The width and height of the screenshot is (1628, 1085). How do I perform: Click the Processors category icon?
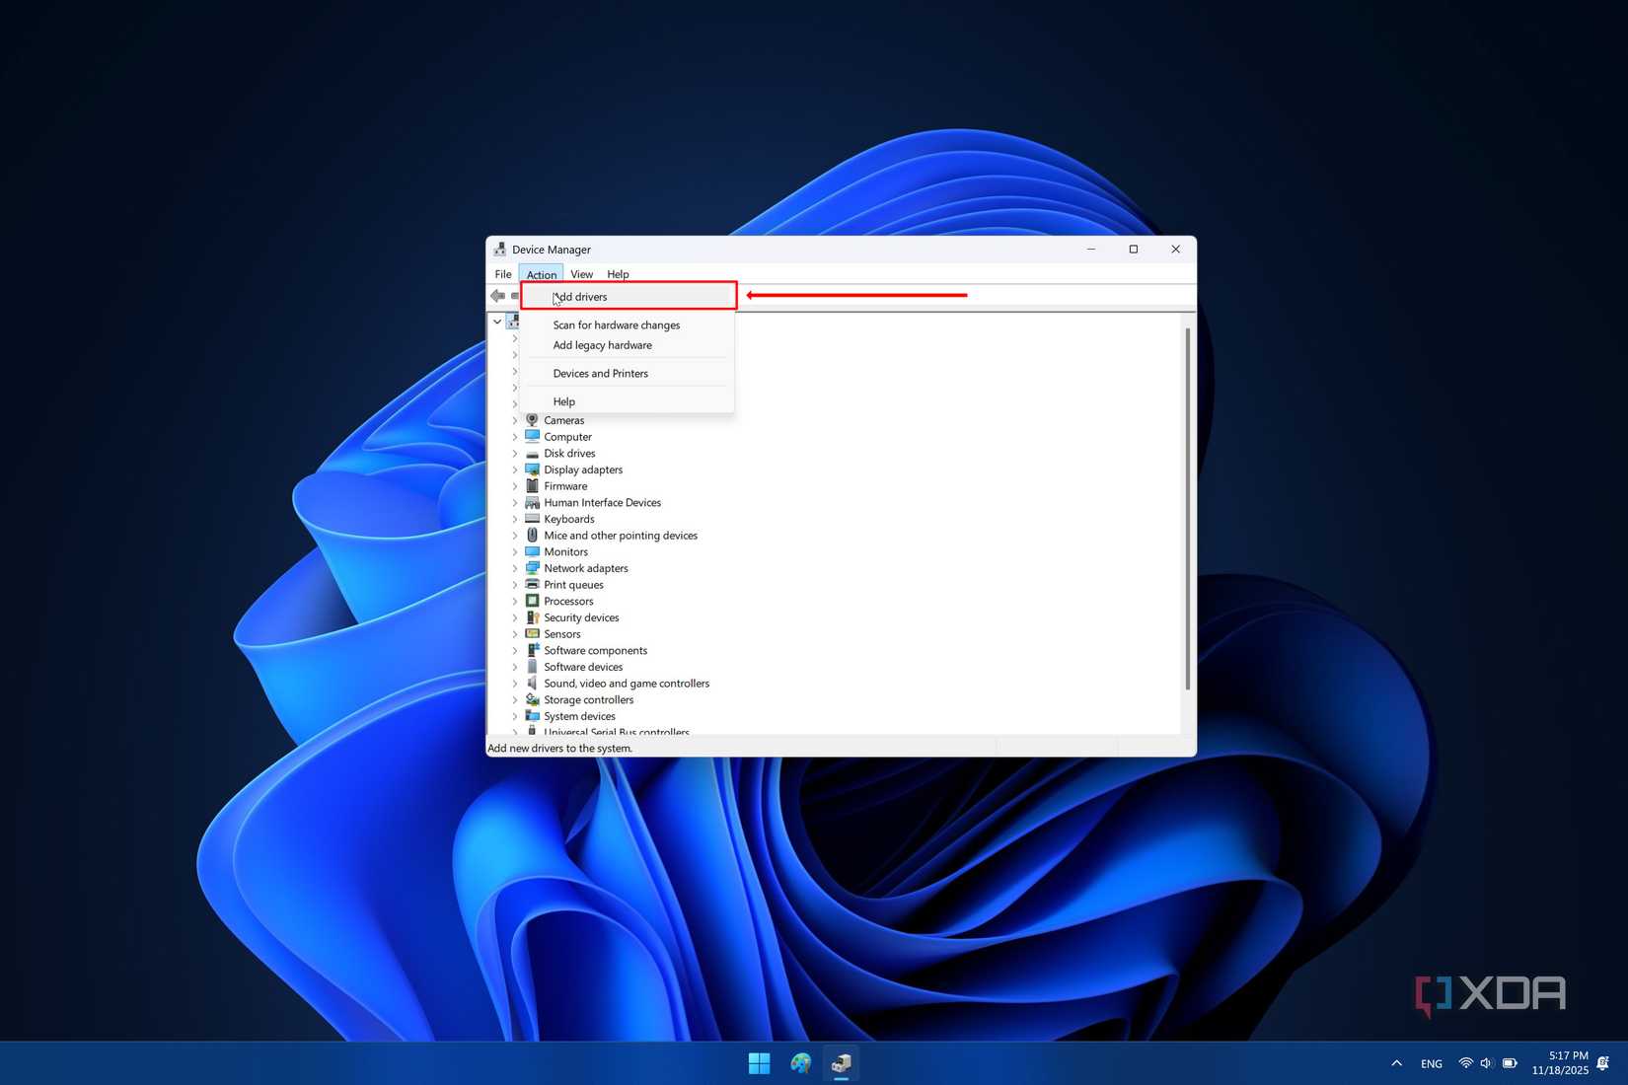coord(532,601)
